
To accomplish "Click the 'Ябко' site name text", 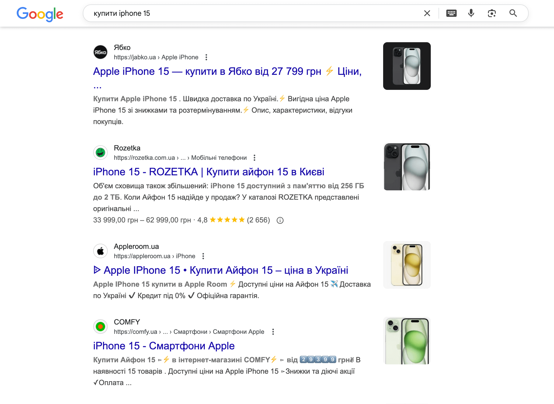I will pyautogui.click(x=122, y=48).
